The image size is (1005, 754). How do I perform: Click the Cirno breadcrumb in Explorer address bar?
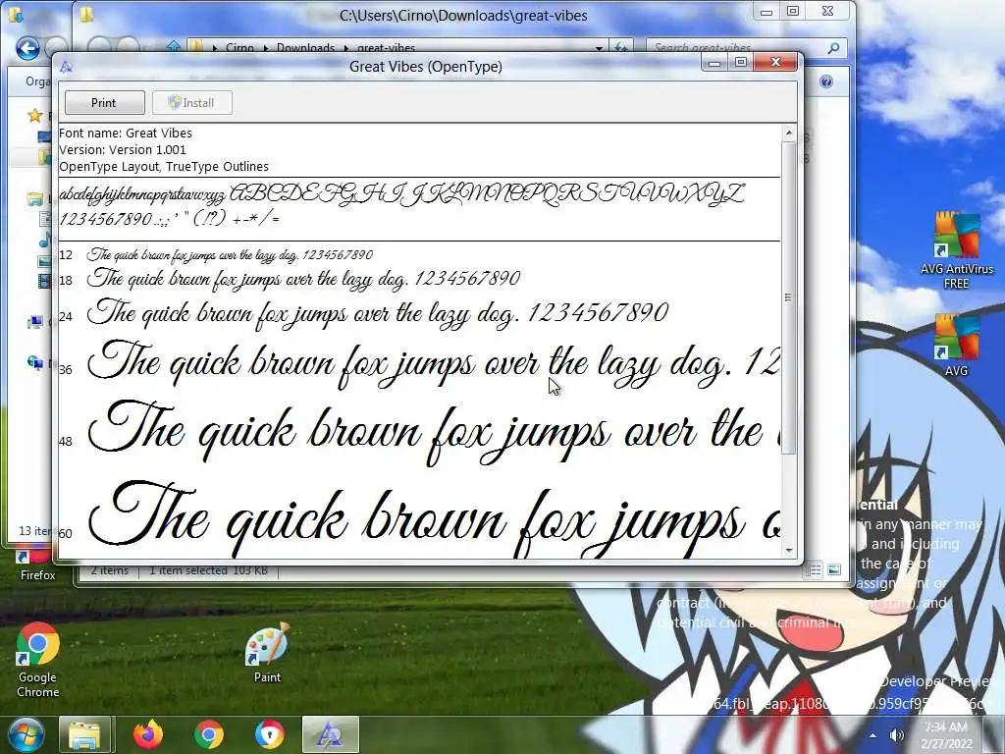tap(239, 48)
